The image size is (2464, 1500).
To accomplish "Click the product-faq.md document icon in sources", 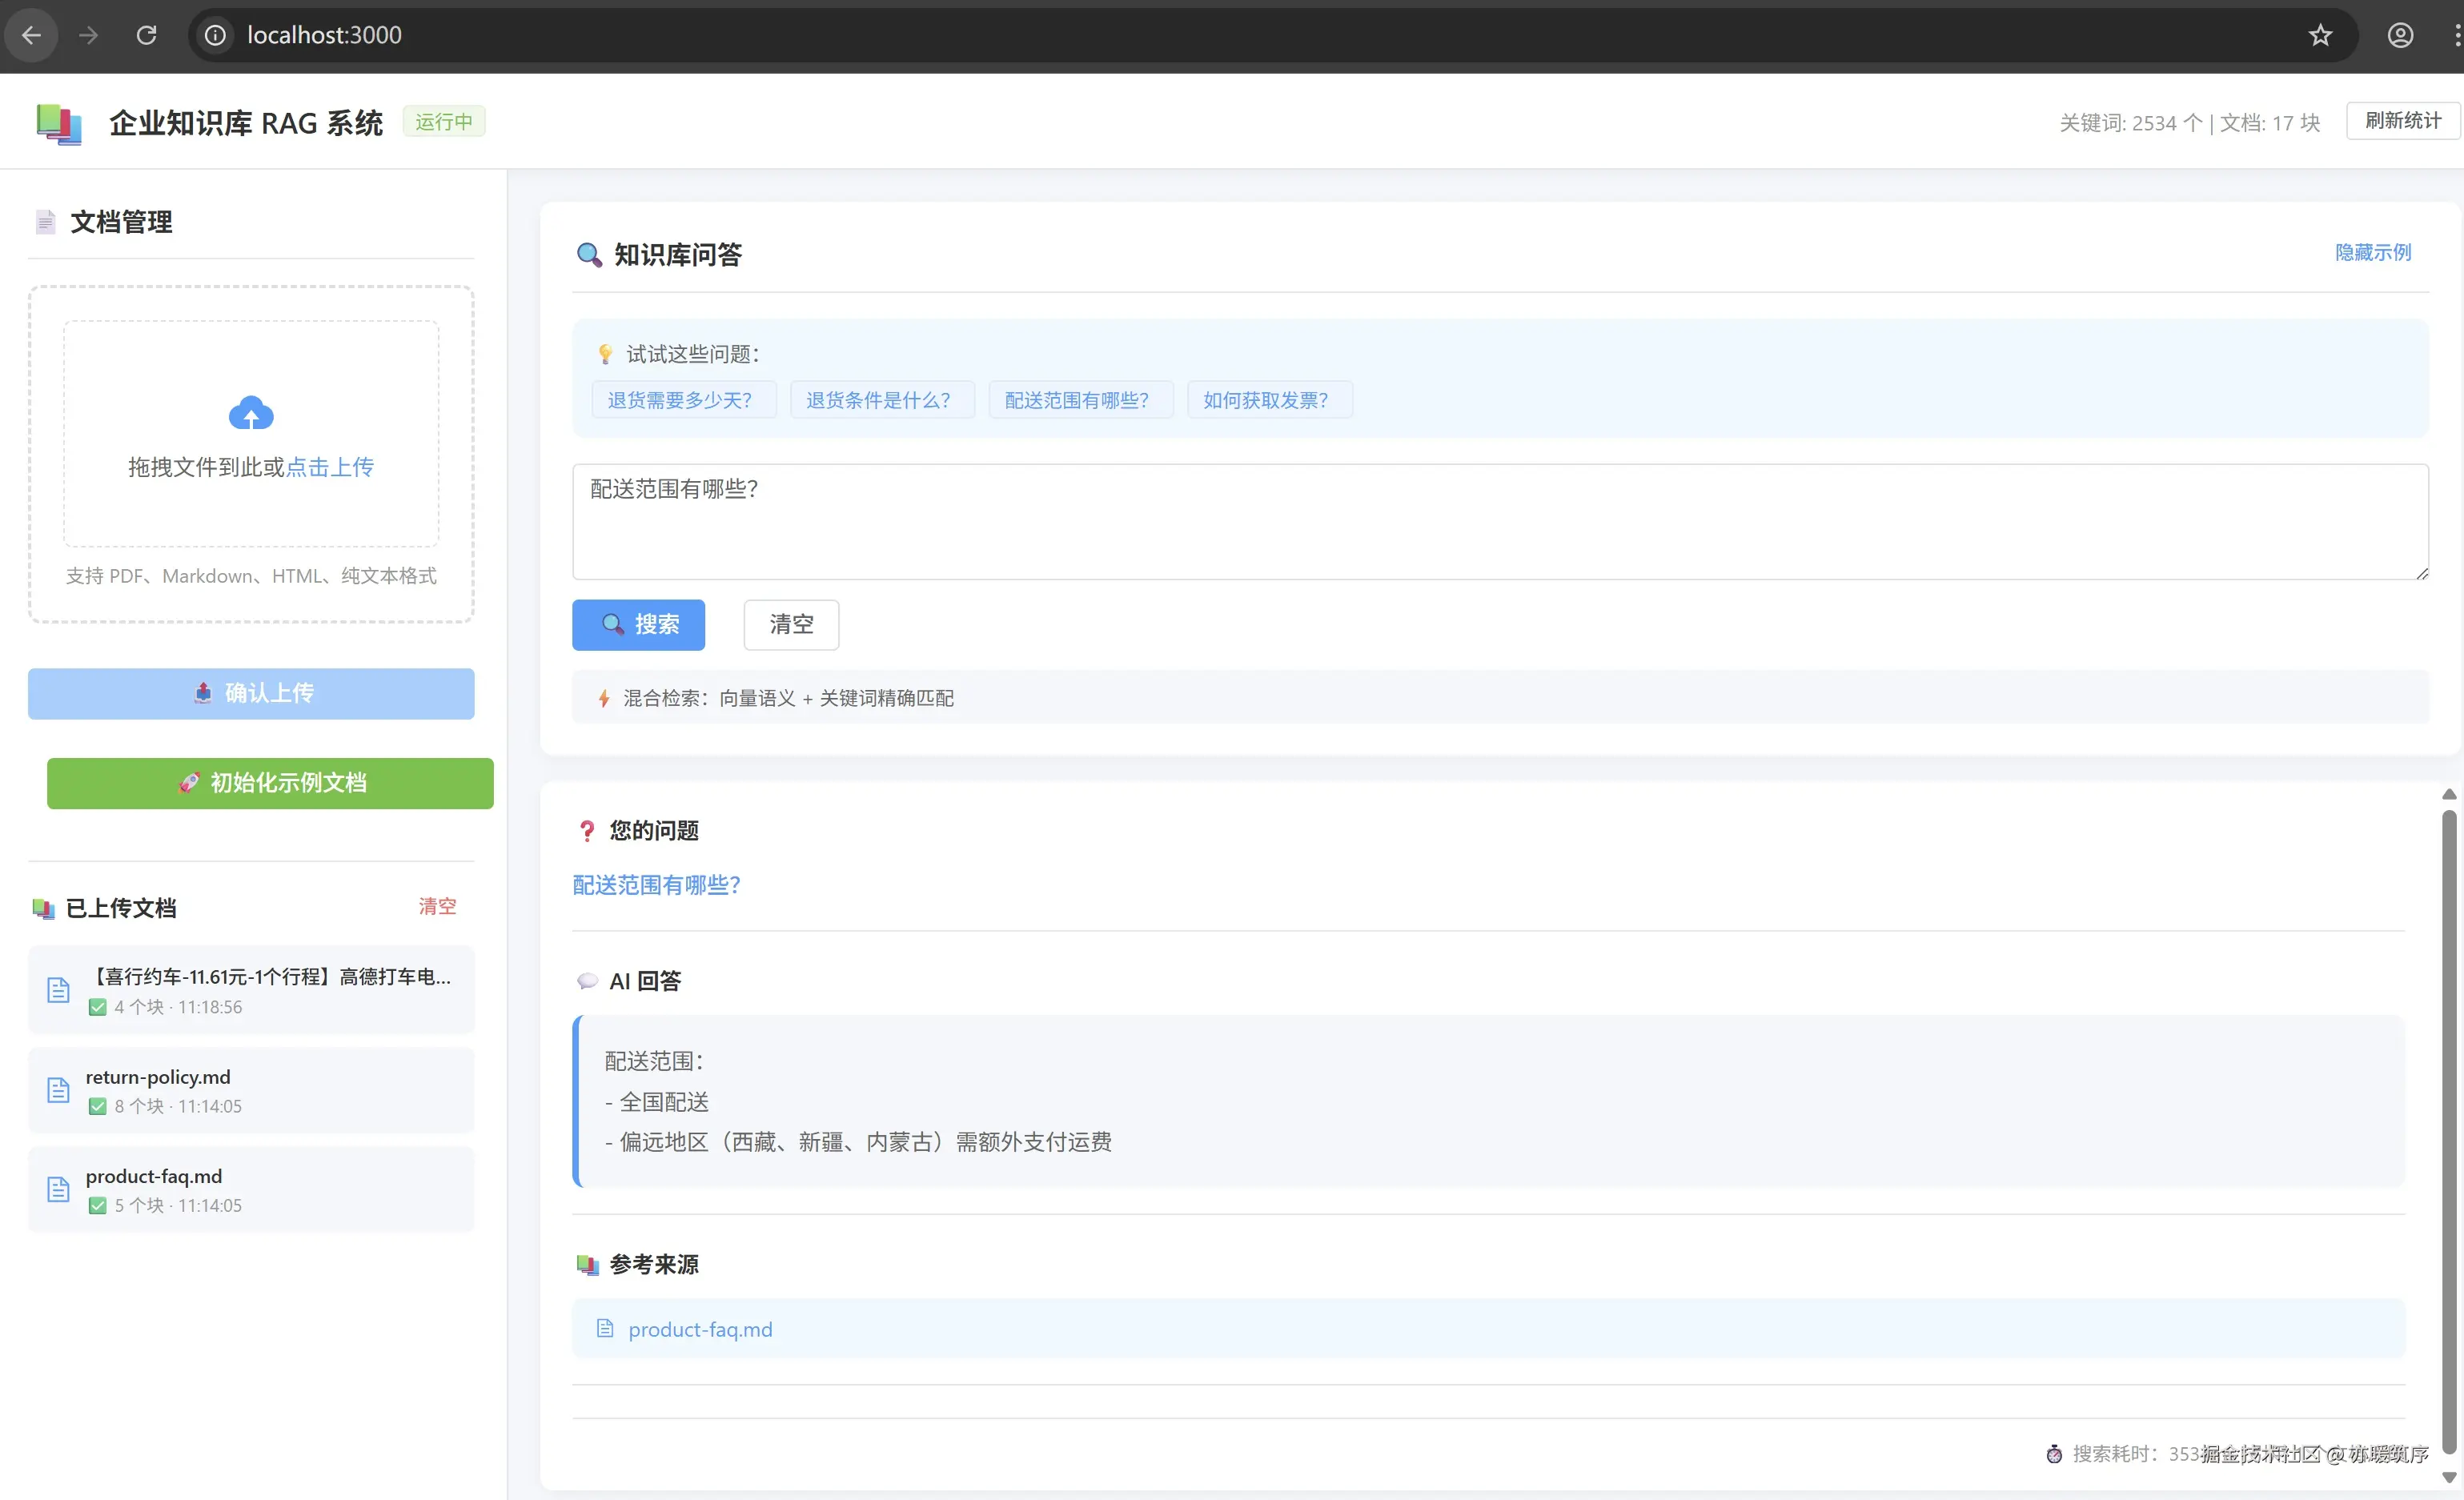I will 605,1328.
